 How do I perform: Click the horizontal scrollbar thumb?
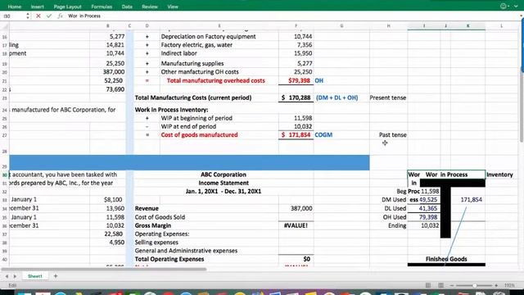pos(104,269)
